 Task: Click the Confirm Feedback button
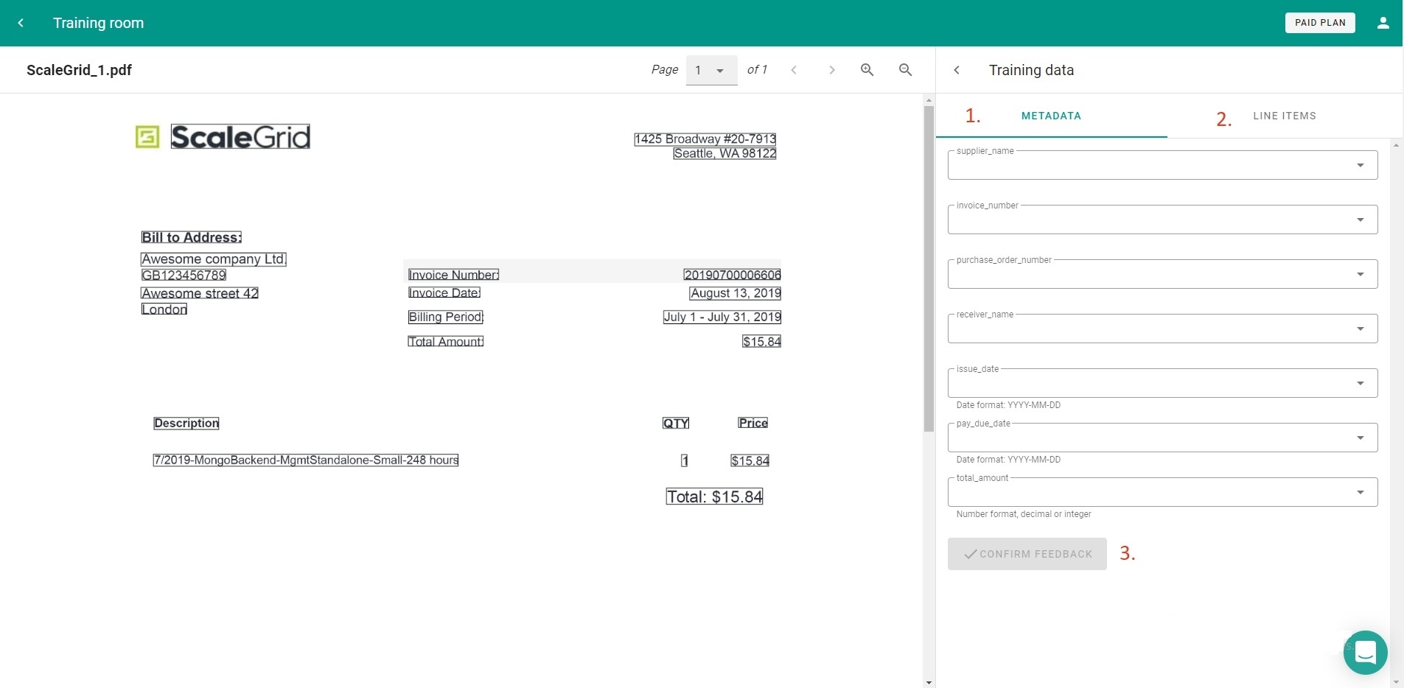1027,554
